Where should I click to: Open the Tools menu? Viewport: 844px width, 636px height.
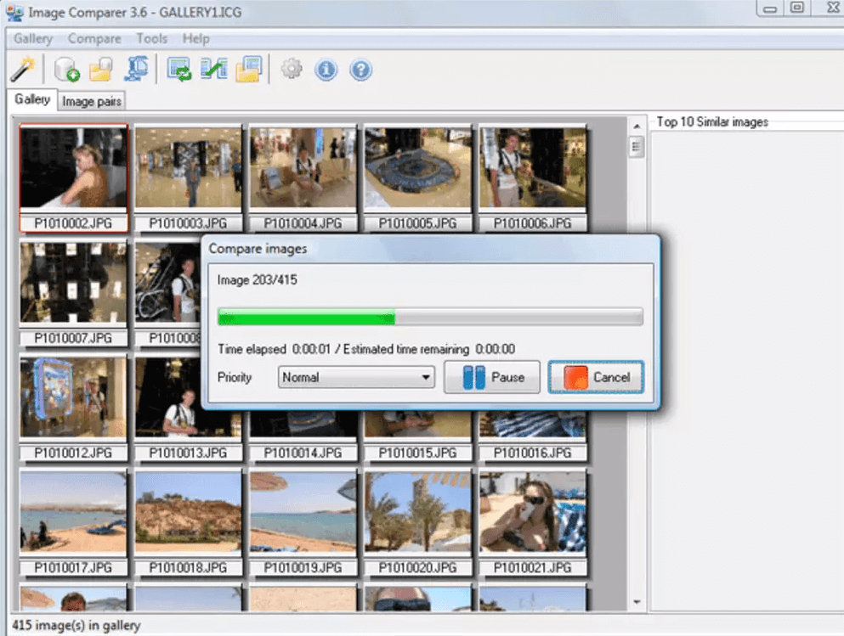(x=151, y=39)
